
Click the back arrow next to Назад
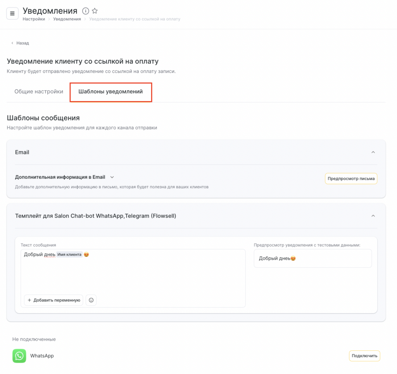(12, 43)
